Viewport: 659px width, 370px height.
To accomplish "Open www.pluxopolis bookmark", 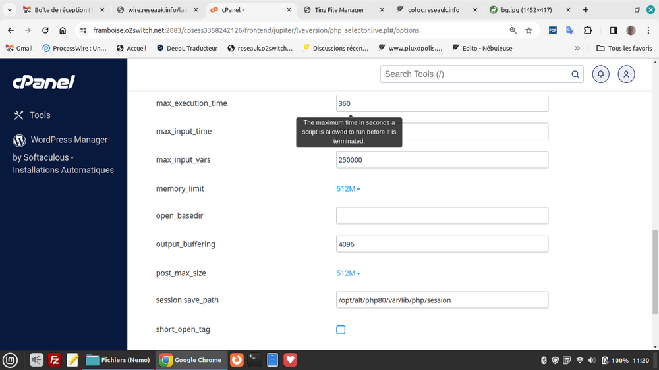I will 410,48.
